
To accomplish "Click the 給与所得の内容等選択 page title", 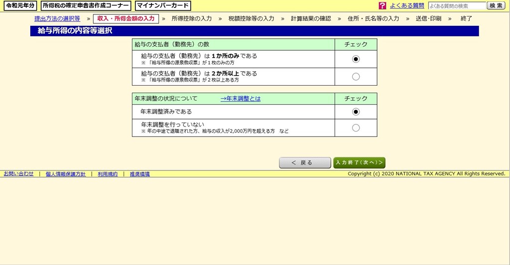I will coord(75,31).
